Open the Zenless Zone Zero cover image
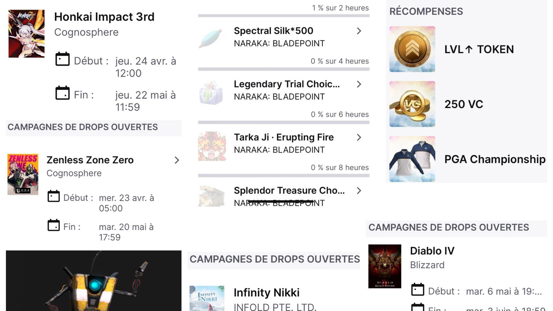 (x=23, y=175)
